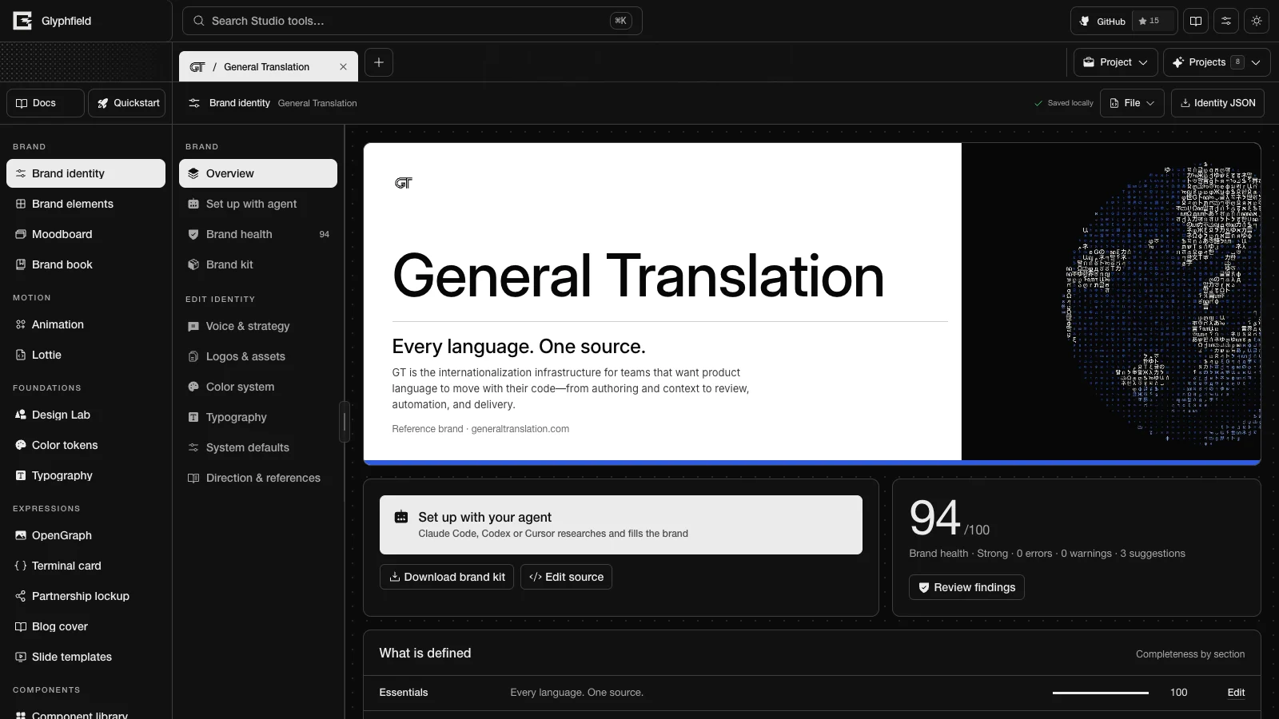Viewport: 1279px width, 719px height.
Task: Click Review findings button
Action: coord(966,587)
